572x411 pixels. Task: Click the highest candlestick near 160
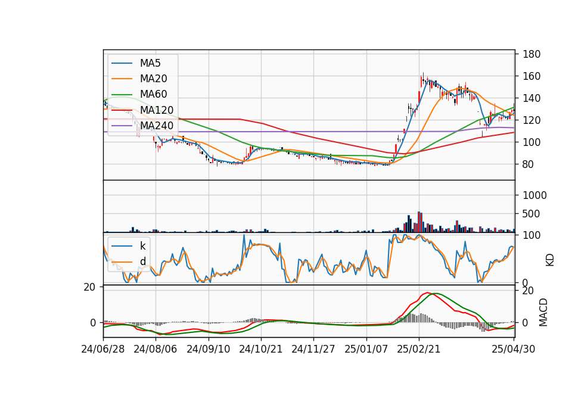[423, 79]
